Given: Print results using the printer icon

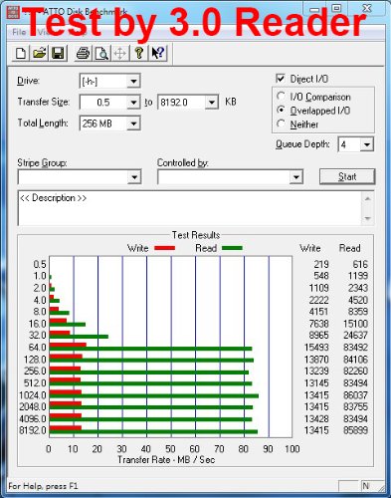Looking at the screenshot, I should (x=83, y=53).
